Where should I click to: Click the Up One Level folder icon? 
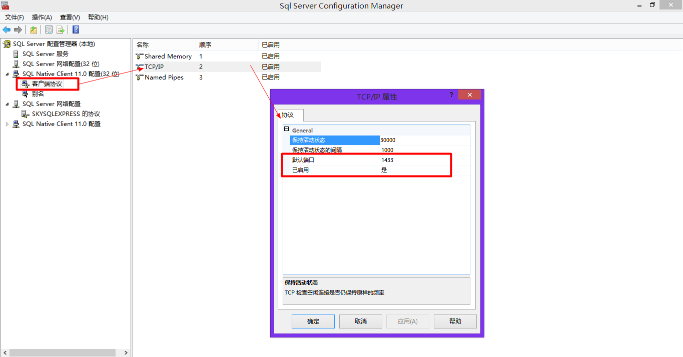(34, 29)
